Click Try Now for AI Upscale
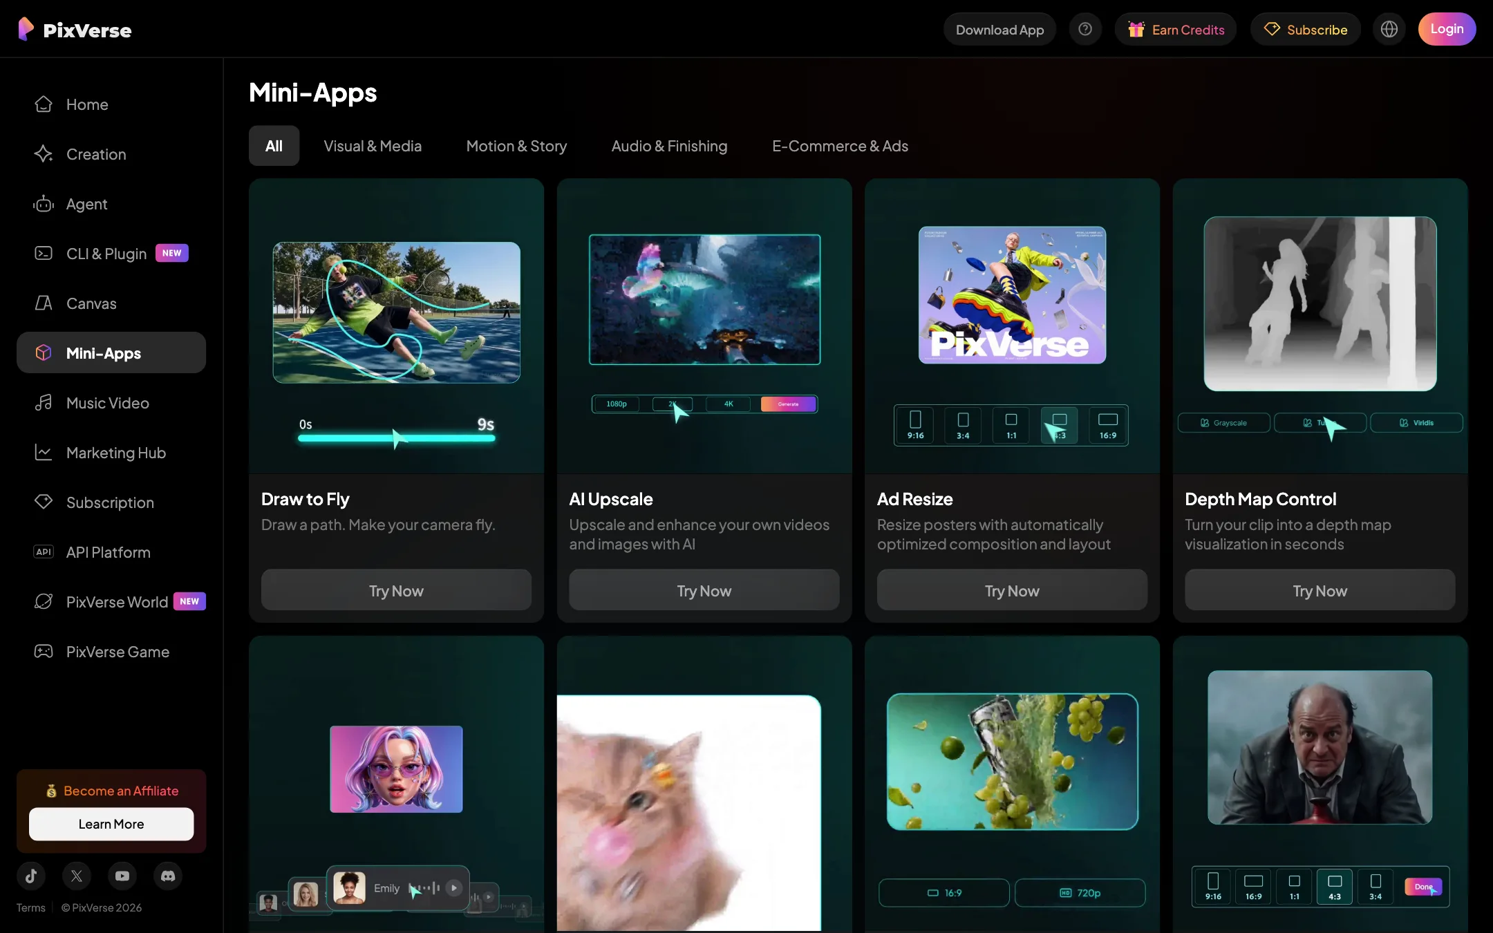 click(x=704, y=591)
